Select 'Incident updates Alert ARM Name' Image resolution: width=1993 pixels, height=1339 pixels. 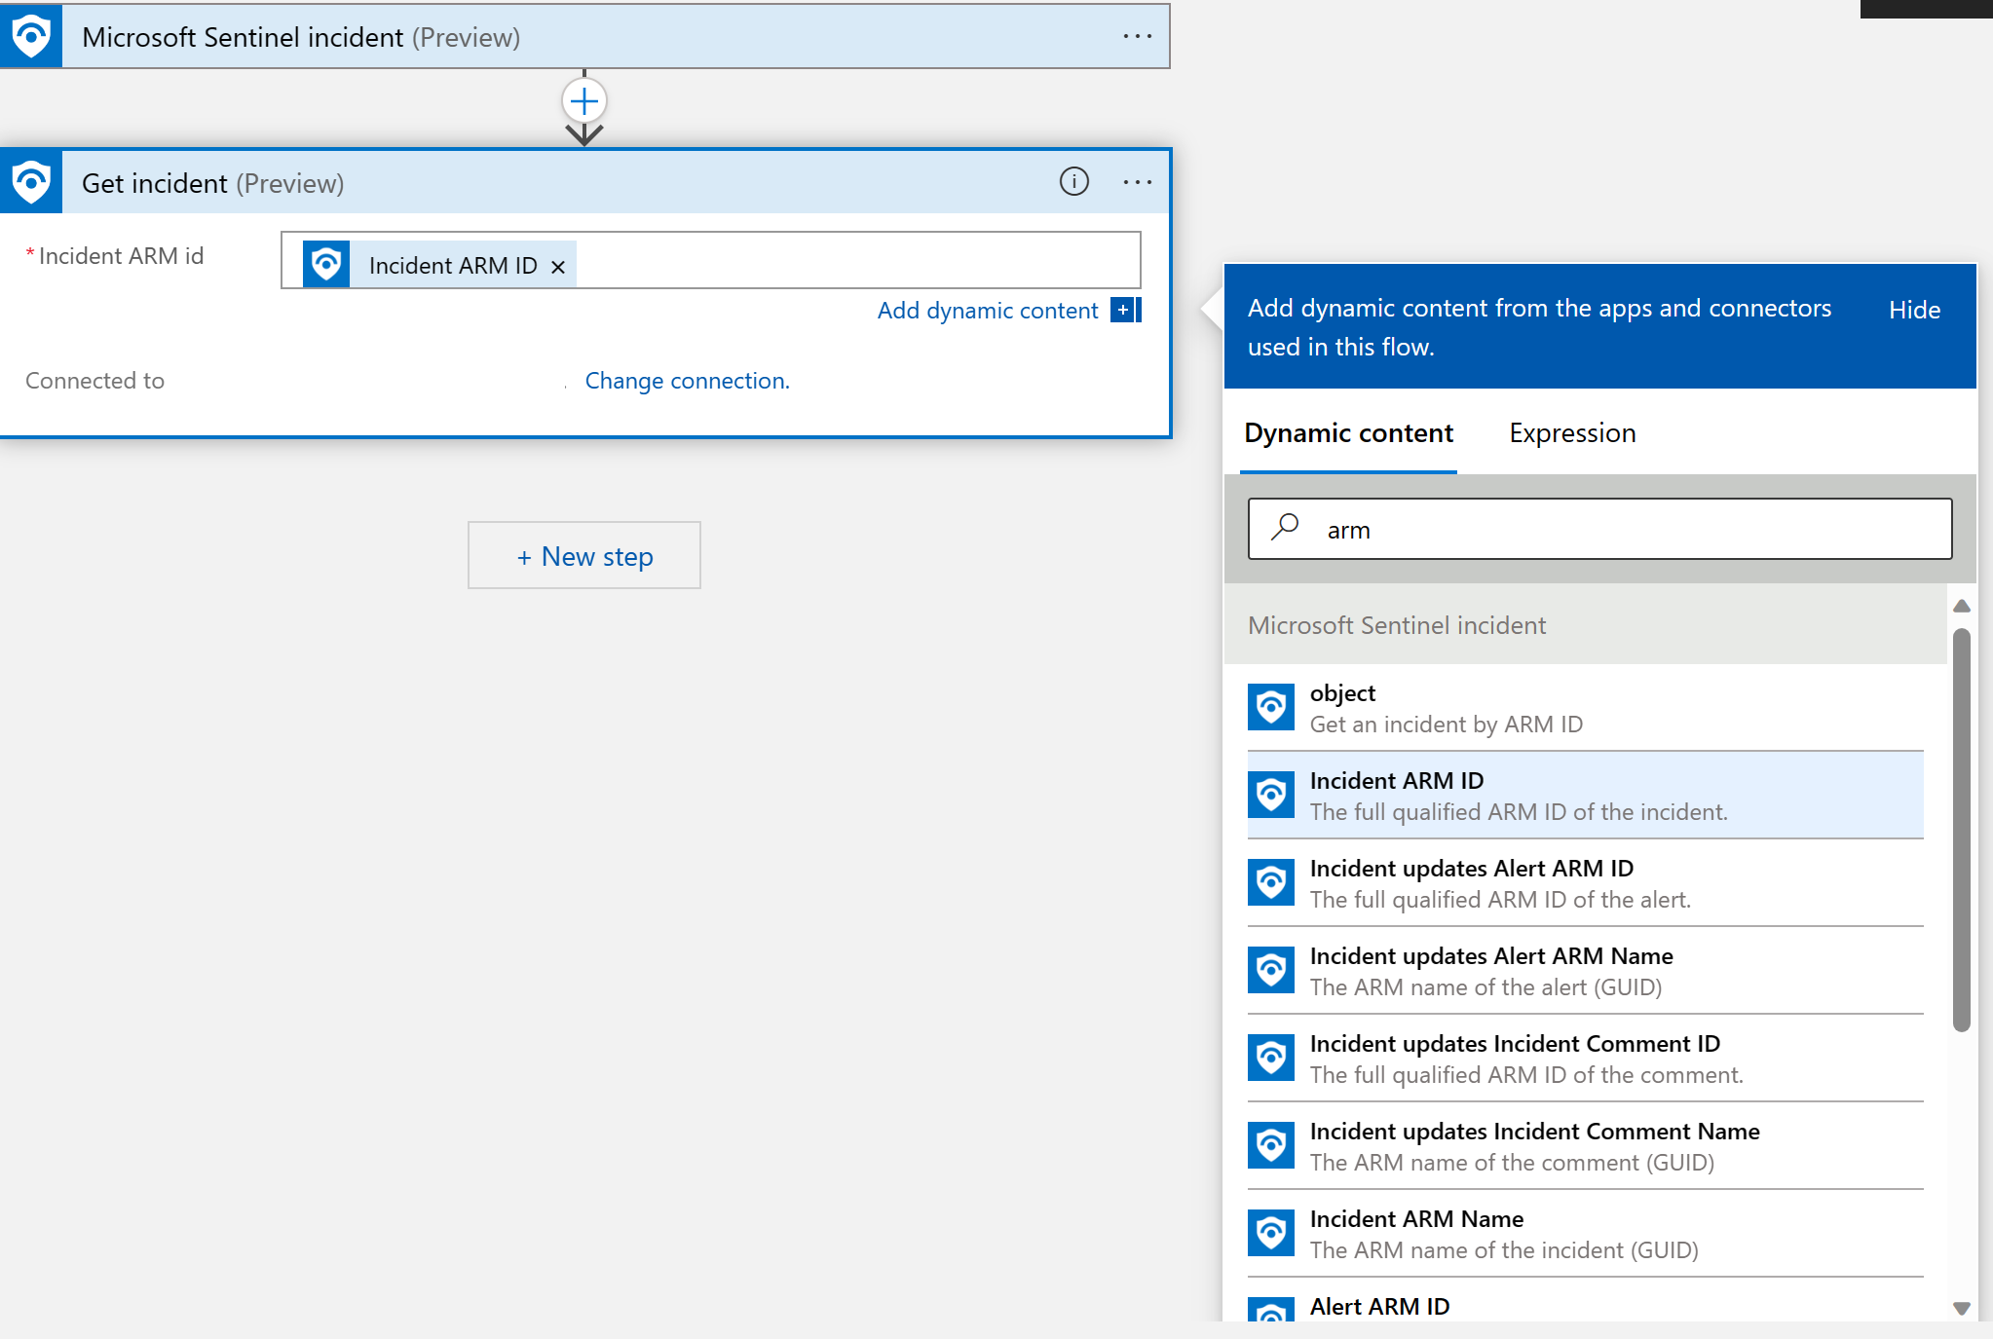(x=1585, y=971)
